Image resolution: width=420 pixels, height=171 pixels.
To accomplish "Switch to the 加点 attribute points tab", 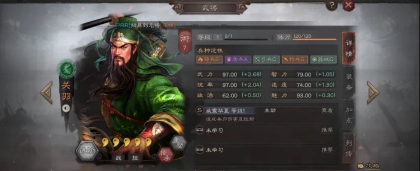I will (x=349, y=115).
